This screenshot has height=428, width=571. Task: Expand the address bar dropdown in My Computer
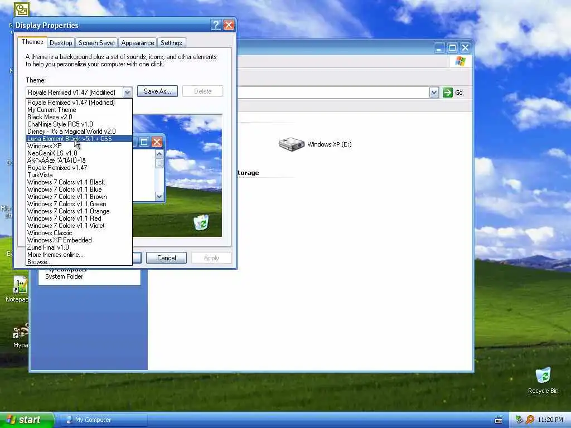(434, 93)
